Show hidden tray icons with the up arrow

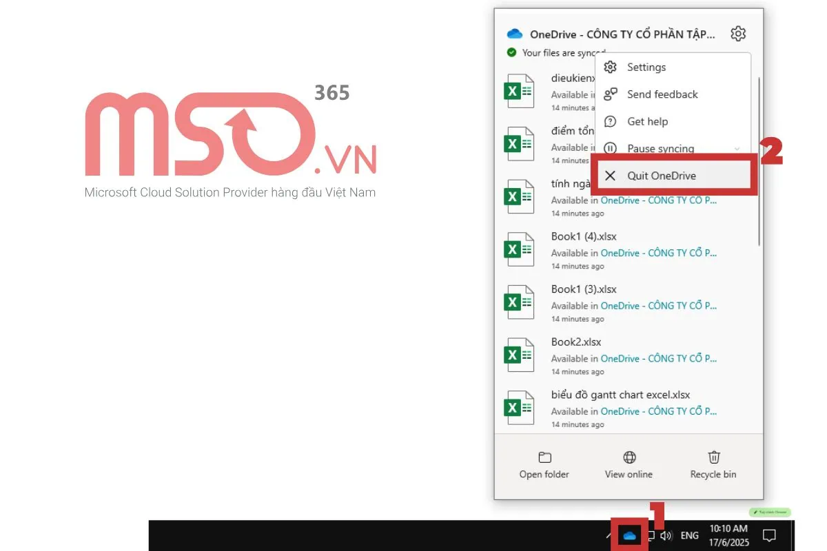(x=609, y=536)
